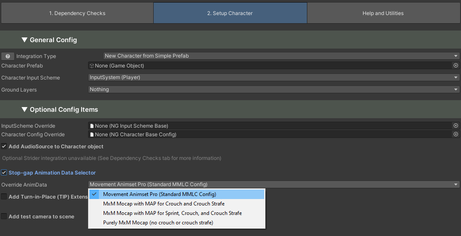
Task: Click the Character Prefab label
Action: coord(22,66)
